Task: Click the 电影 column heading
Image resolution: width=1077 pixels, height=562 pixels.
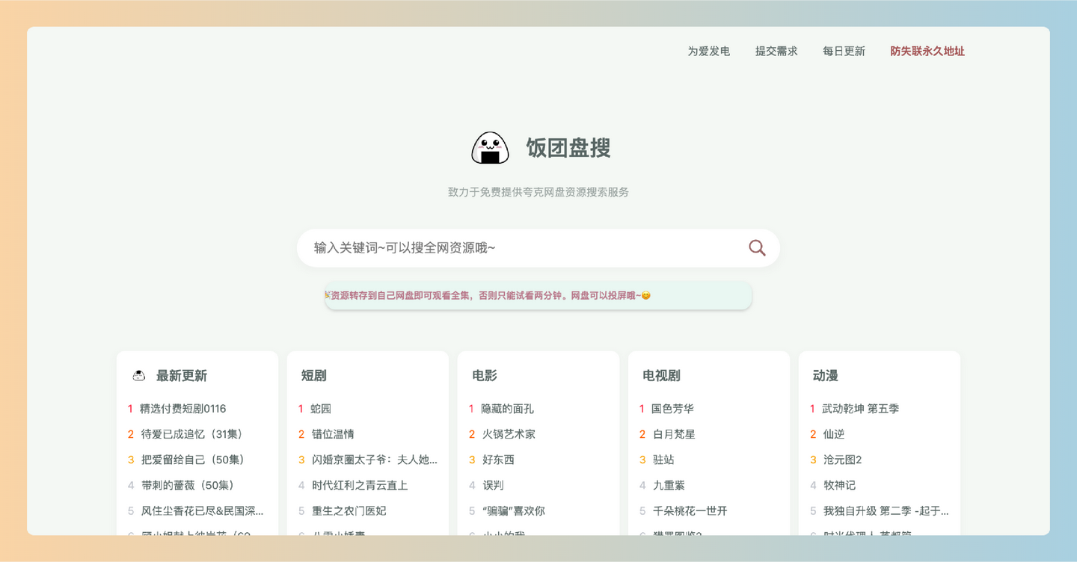Action: pos(485,375)
